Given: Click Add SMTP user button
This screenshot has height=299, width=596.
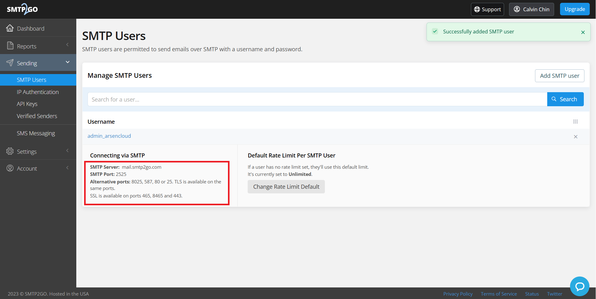Looking at the screenshot, I should click(x=559, y=76).
